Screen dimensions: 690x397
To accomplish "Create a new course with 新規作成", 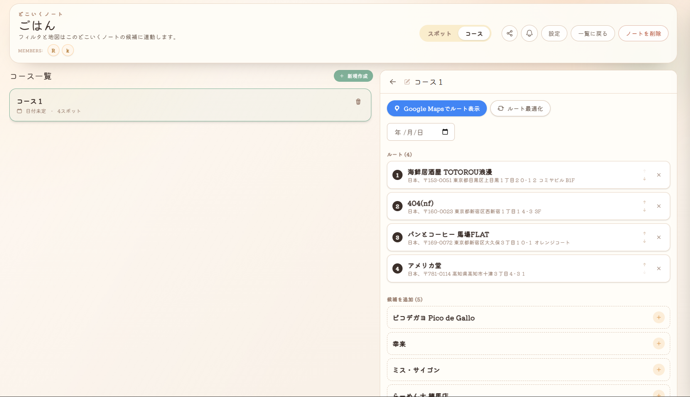I will pos(353,76).
